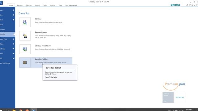Open the Diagram ribbon tab

click(29, 5)
